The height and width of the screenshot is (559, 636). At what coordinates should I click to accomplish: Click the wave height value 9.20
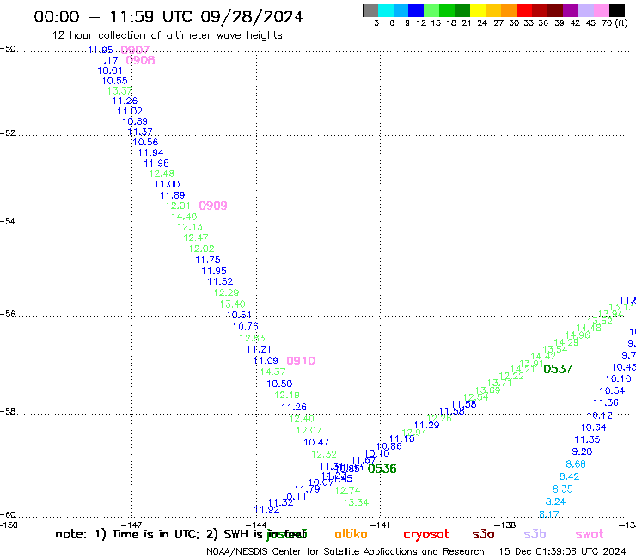point(582,451)
